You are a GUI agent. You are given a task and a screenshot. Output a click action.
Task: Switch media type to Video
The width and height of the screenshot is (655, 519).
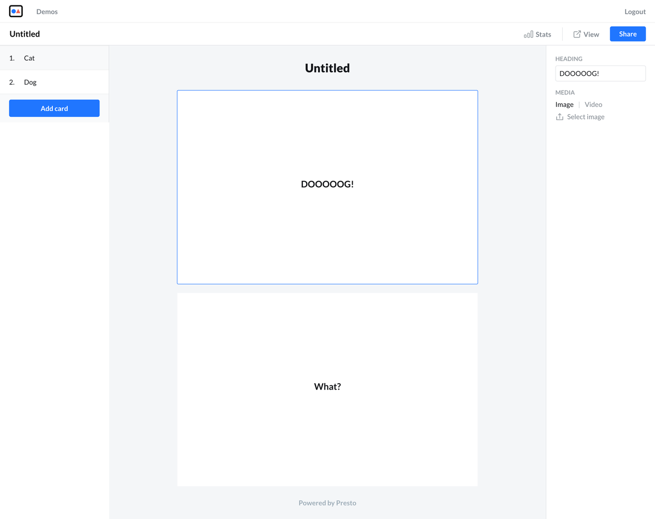[593, 104]
